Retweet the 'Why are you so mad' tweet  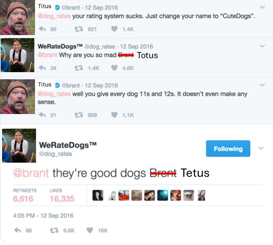tap(79, 68)
